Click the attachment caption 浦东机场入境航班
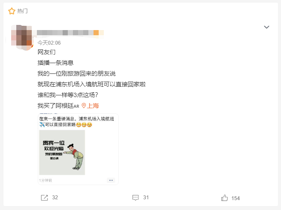Viewport: 281px width, 210px height. 97,119
